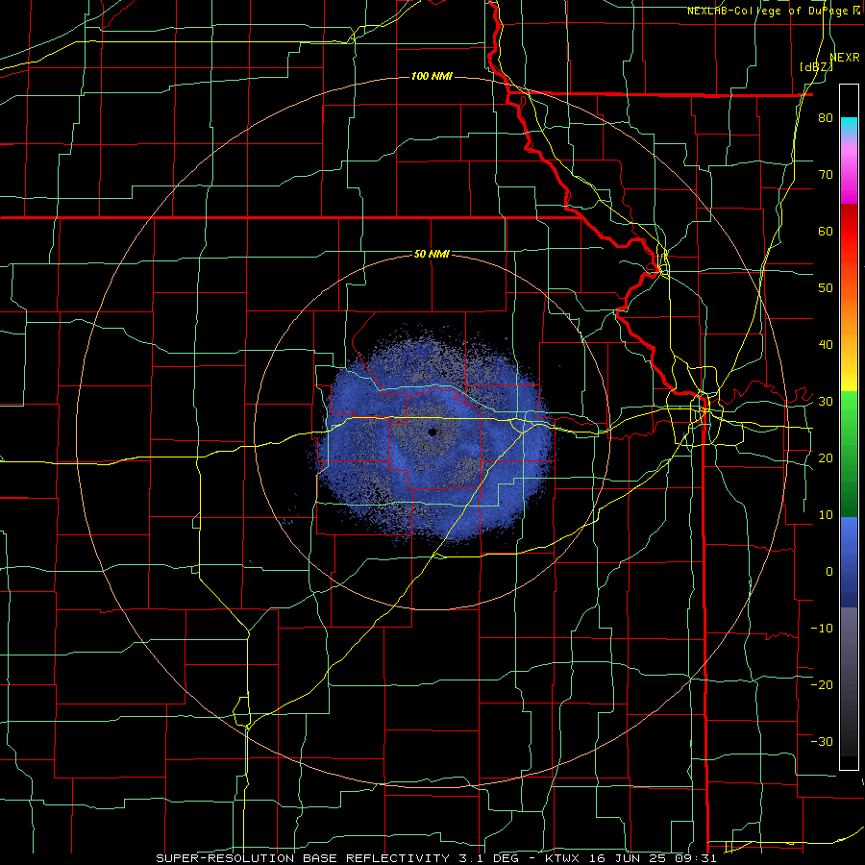This screenshot has height=865, width=865.
Task: Click the cyan segment of the color bar
Action: [849, 124]
